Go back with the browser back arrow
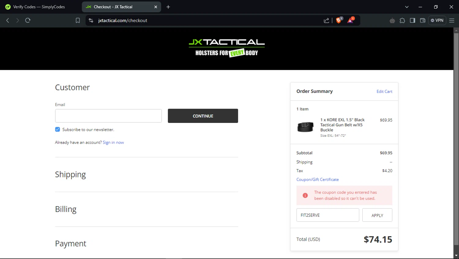Image resolution: width=459 pixels, height=259 pixels. tap(8, 20)
